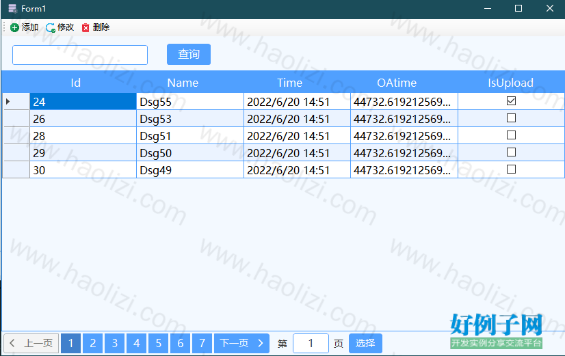Check IsUpload for row Dsg51
The height and width of the screenshot is (356, 565).
point(511,135)
